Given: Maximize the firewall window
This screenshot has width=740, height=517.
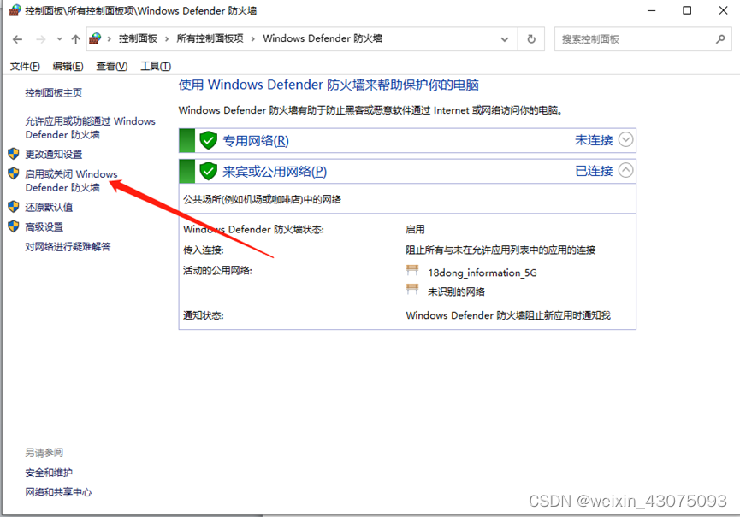Looking at the screenshot, I should [x=687, y=10].
